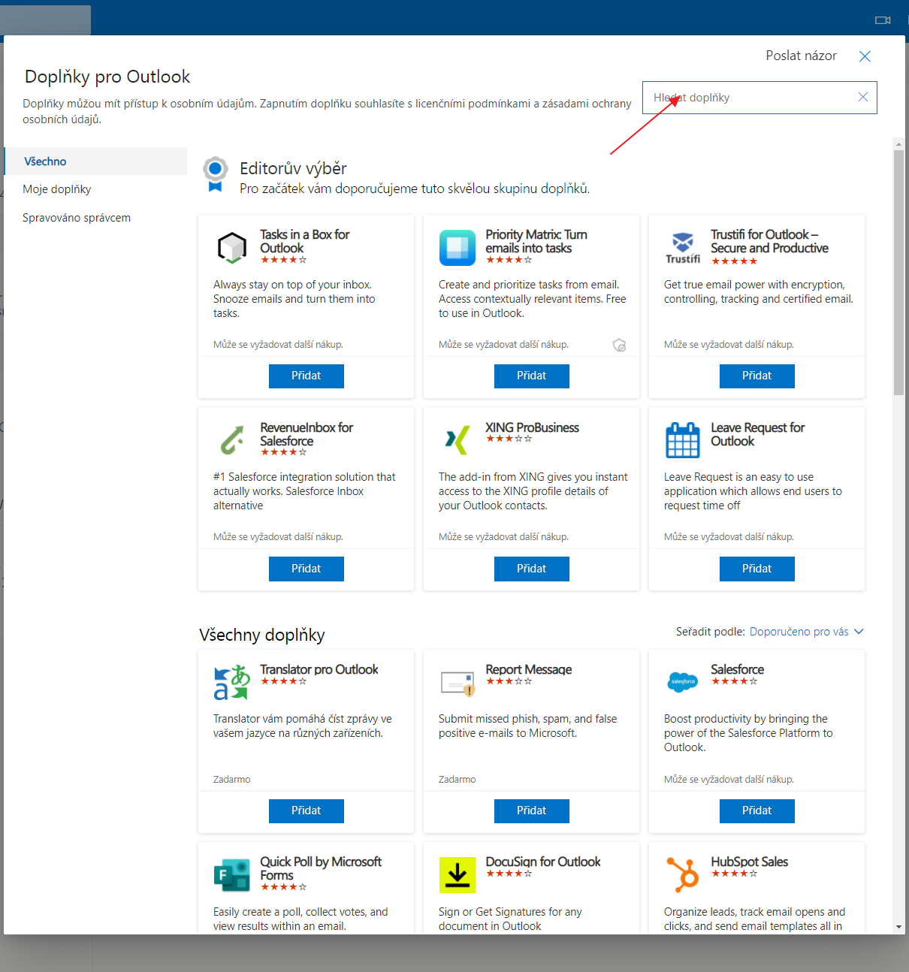Clear the add-in search field with X

coord(863,97)
